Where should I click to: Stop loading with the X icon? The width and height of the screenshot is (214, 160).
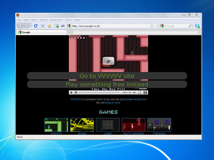(43, 26)
